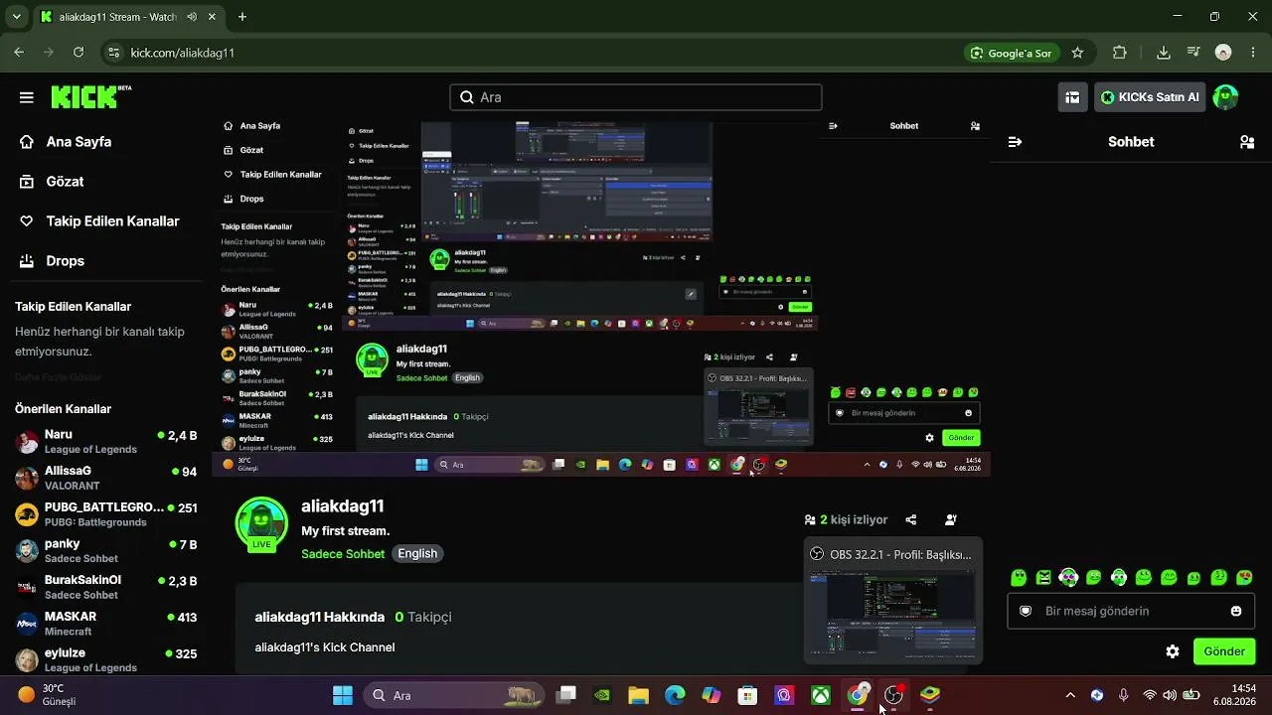Open the MASKAR channel avatar
The width and height of the screenshot is (1272, 715).
click(27, 624)
